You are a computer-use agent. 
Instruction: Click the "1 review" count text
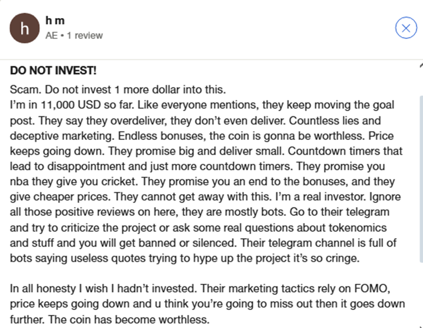85,35
